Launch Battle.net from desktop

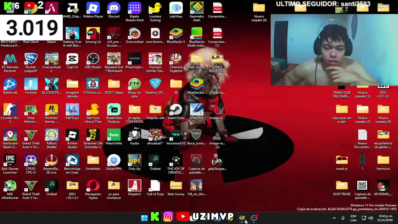point(10,87)
